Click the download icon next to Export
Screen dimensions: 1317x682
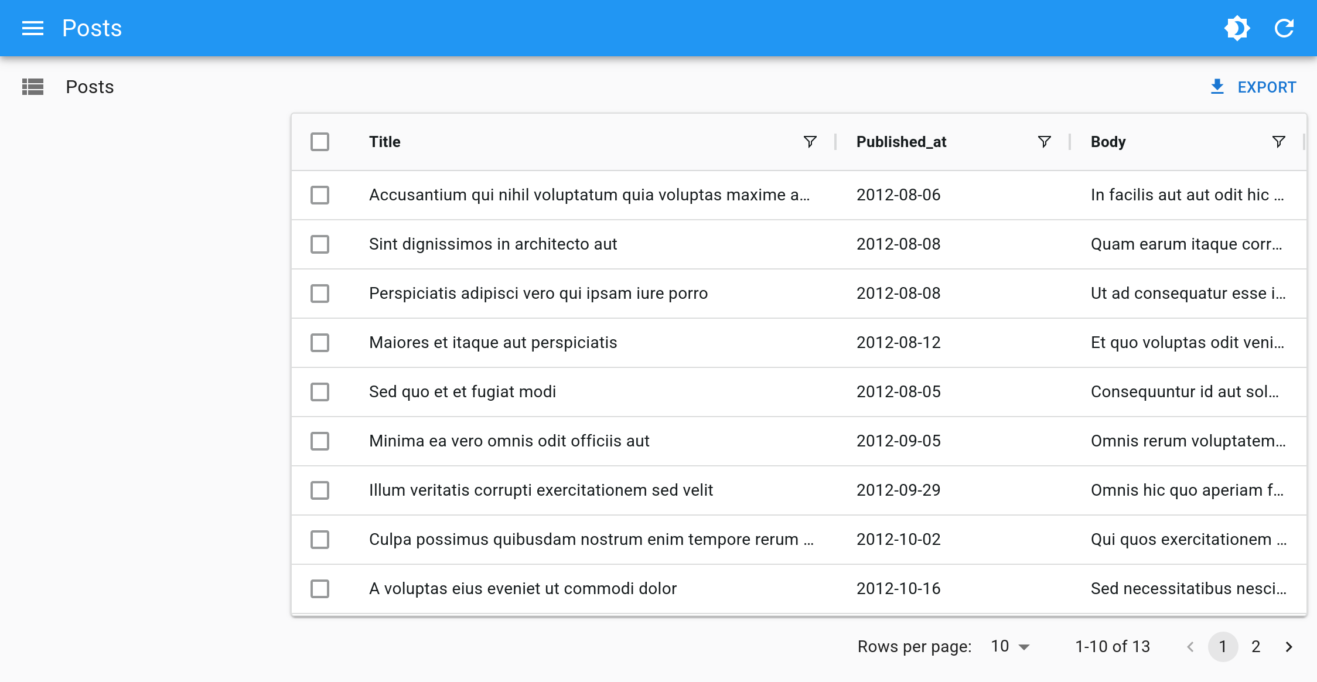[x=1218, y=86]
